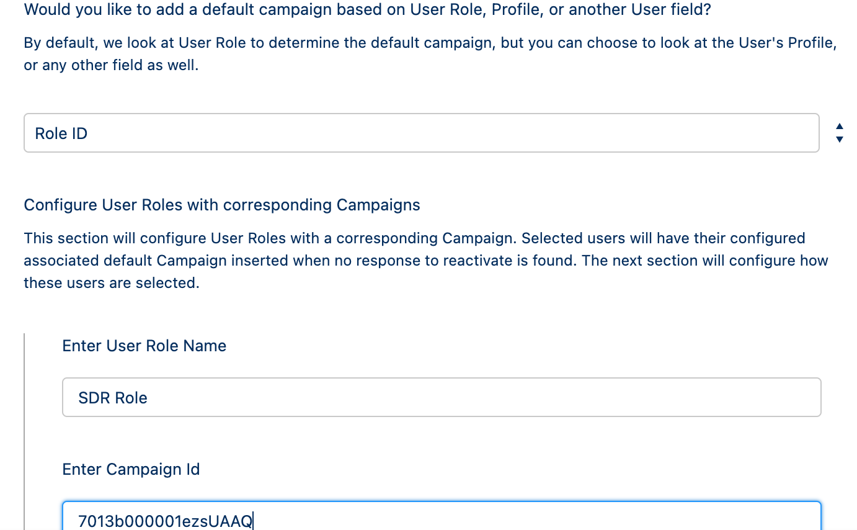Open the Role ID field selector dropdown
The height and width of the screenshot is (530, 857).
coord(422,133)
